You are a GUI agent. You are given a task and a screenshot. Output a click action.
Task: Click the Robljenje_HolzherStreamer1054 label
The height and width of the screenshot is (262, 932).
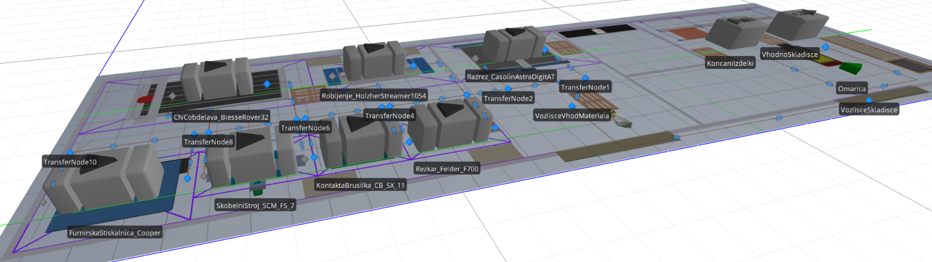pos(374,96)
